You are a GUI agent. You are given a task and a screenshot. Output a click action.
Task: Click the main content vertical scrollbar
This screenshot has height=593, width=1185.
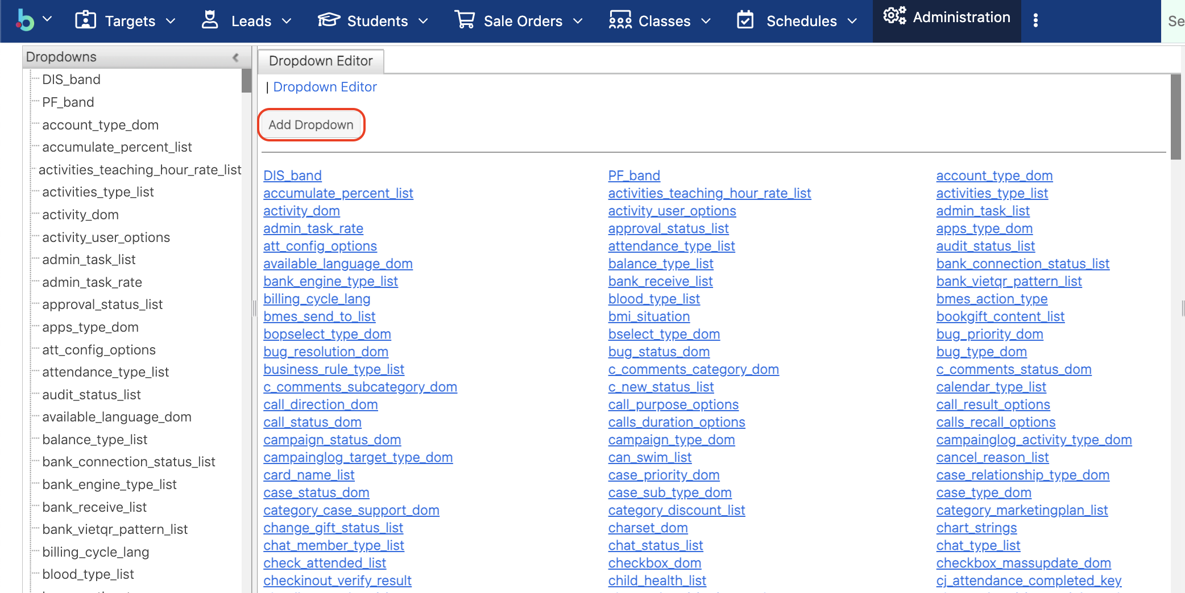click(1175, 114)
